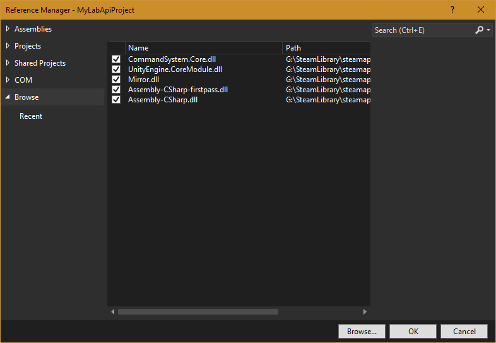Select the Projects category

tap(28, 46)
